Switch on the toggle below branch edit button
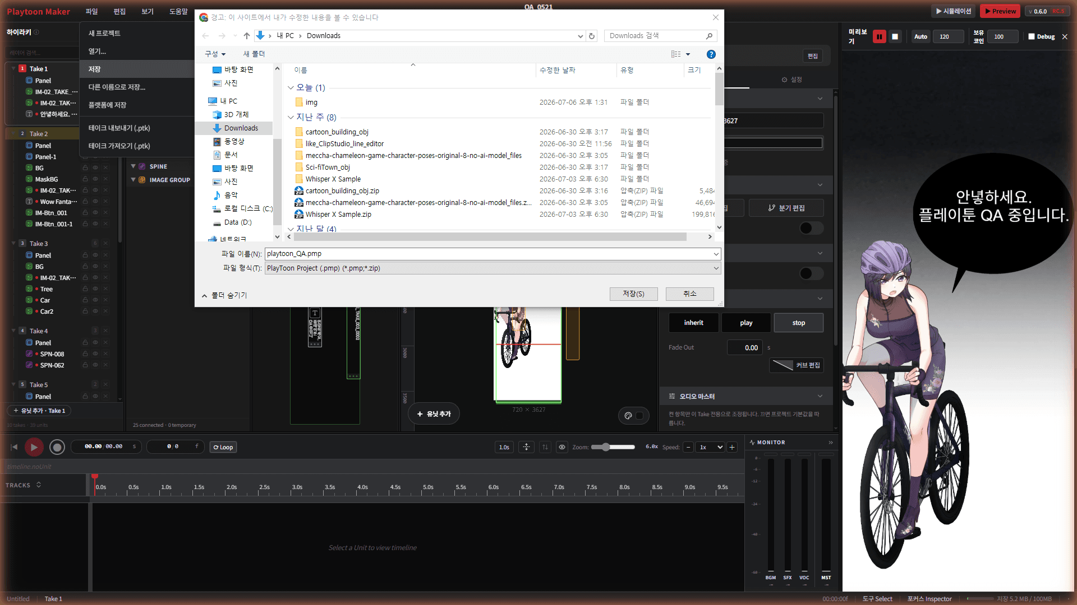Image resolution: width=1077 pixels, height=605 pixels. 811,228
